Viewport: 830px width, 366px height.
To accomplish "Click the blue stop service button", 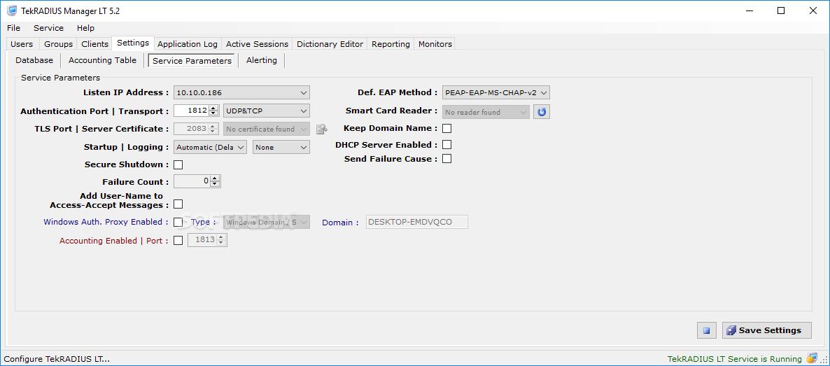I will [706, 330].
